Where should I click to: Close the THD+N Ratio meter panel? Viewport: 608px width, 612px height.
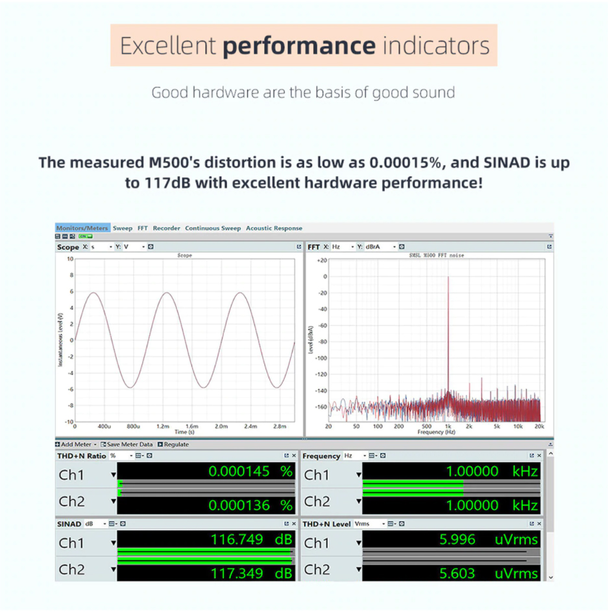293,456
